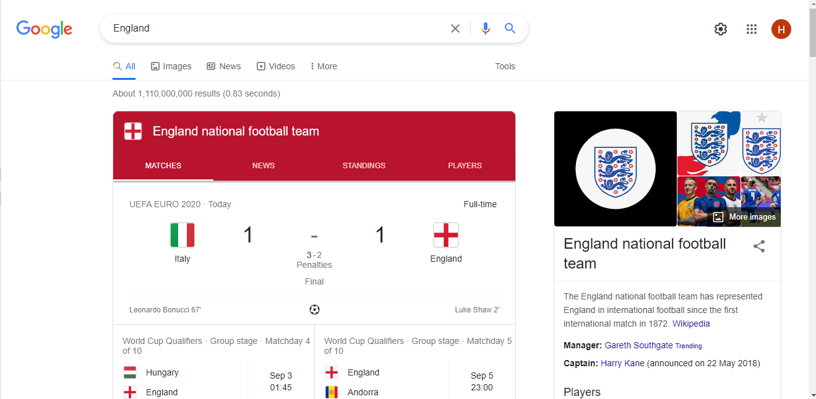Click England flag above Andorra
The width and height of the screenshot is (816, 399).
(x=332, y=372)
